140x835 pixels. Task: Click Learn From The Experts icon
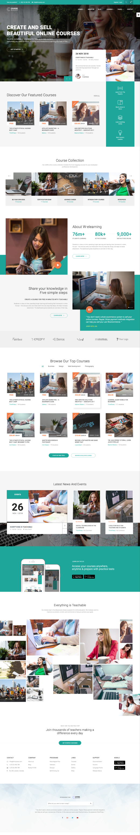[120, 88]
